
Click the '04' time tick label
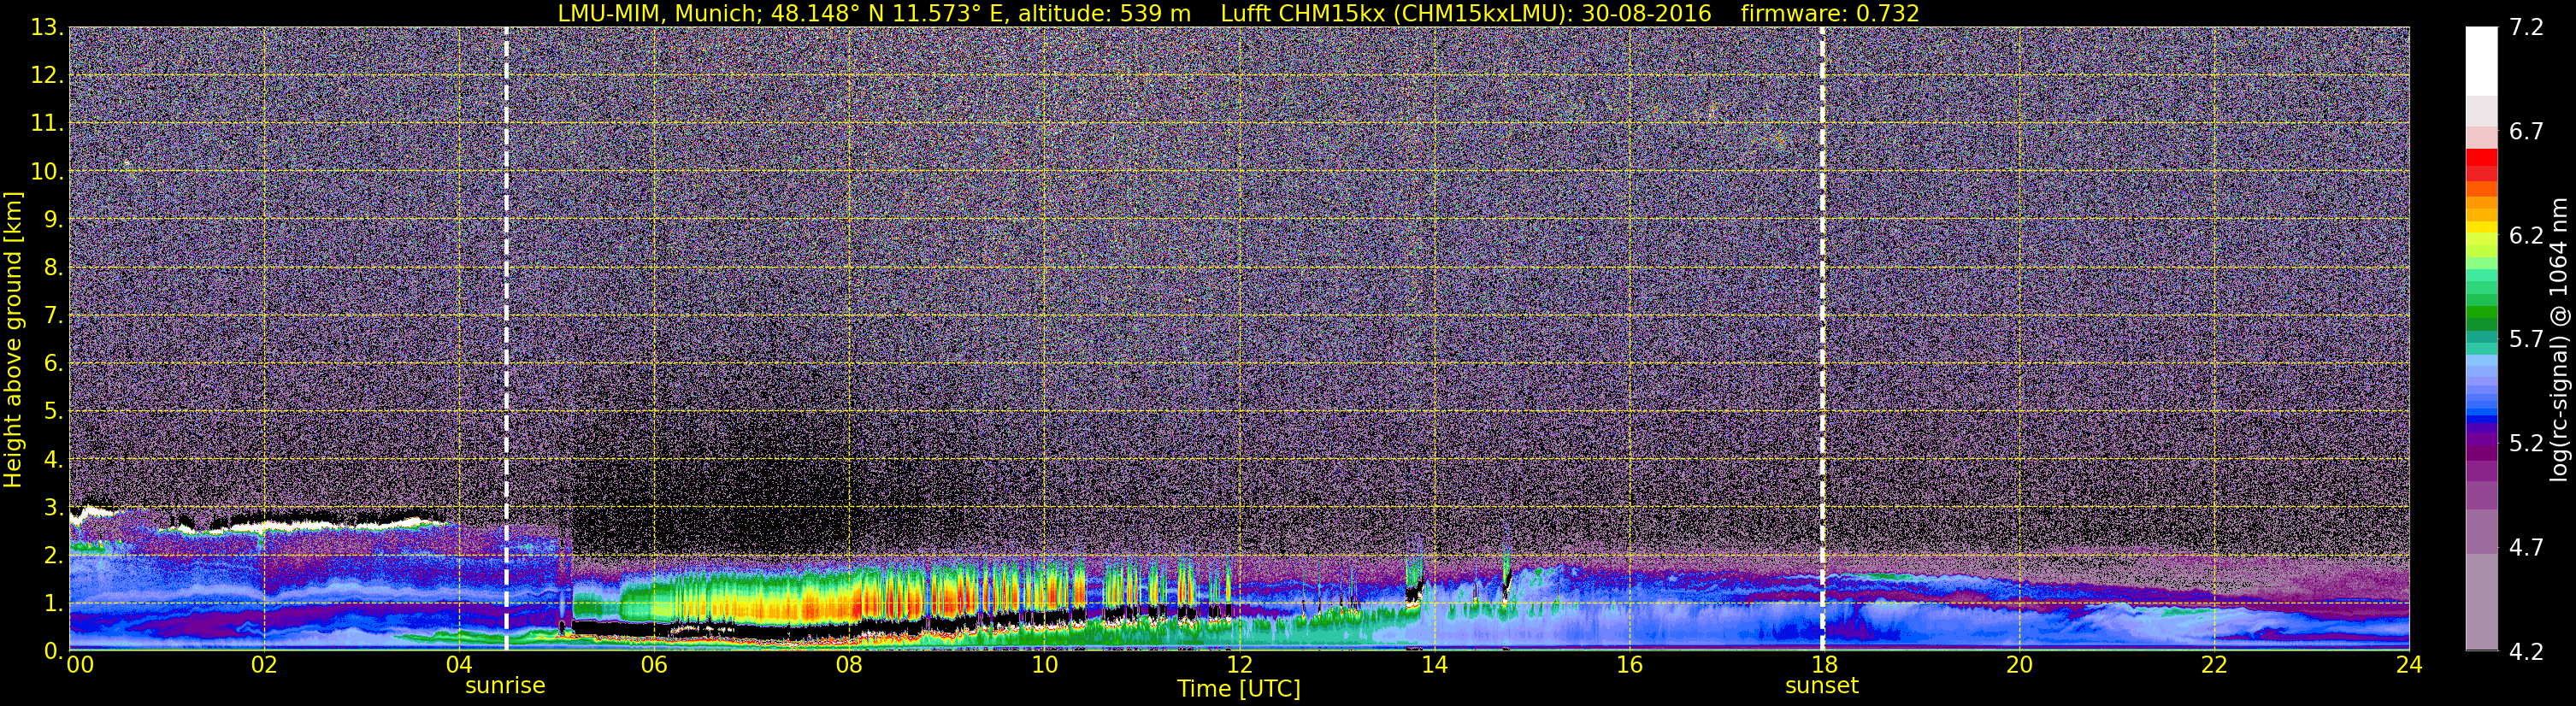458,665
